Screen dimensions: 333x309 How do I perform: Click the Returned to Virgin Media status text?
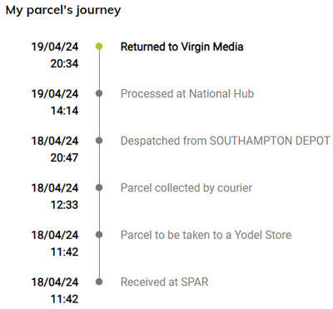182,47
